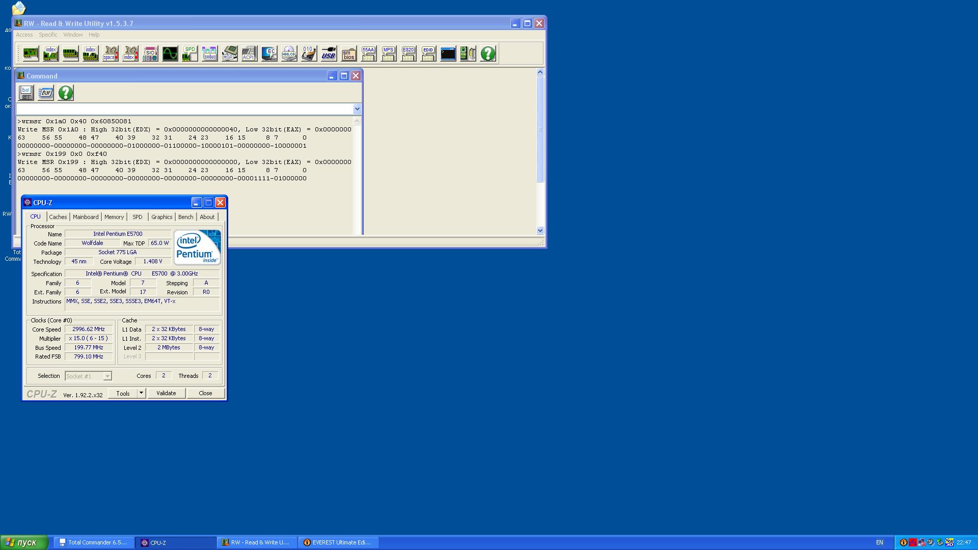
Task: Switch to the Memory tab in CPU-Z
Action: pyautogui.click(x=114, y=217)
